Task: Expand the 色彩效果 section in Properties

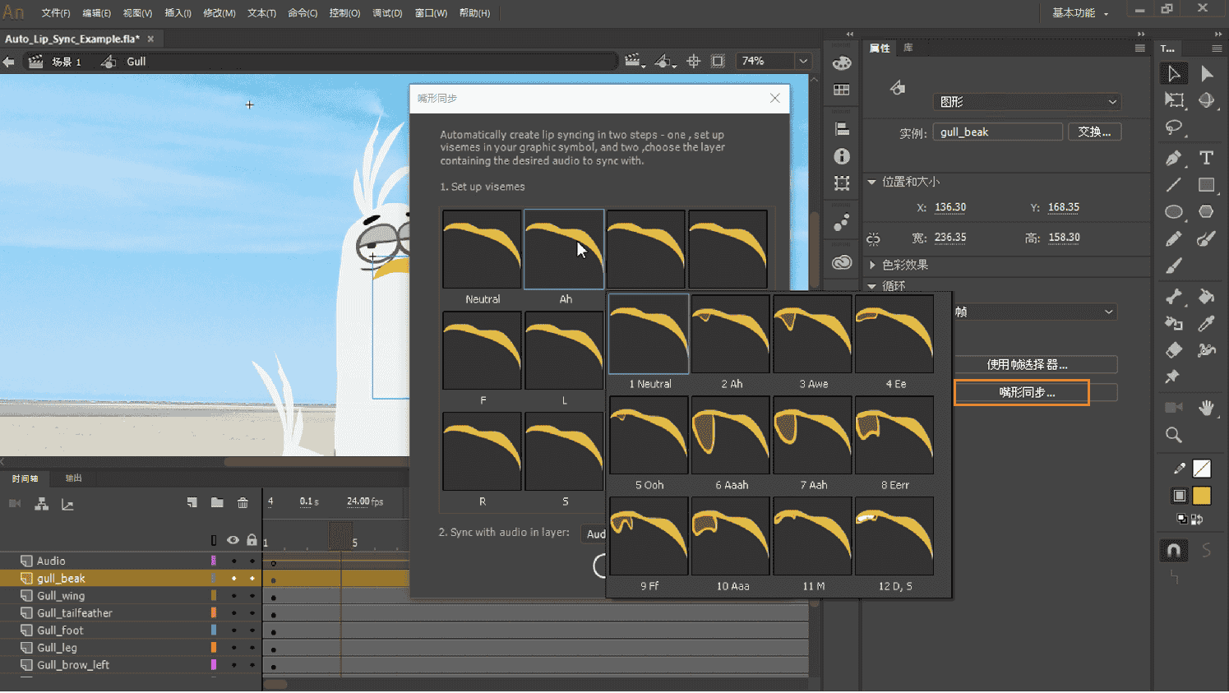Action: point(904,265)
